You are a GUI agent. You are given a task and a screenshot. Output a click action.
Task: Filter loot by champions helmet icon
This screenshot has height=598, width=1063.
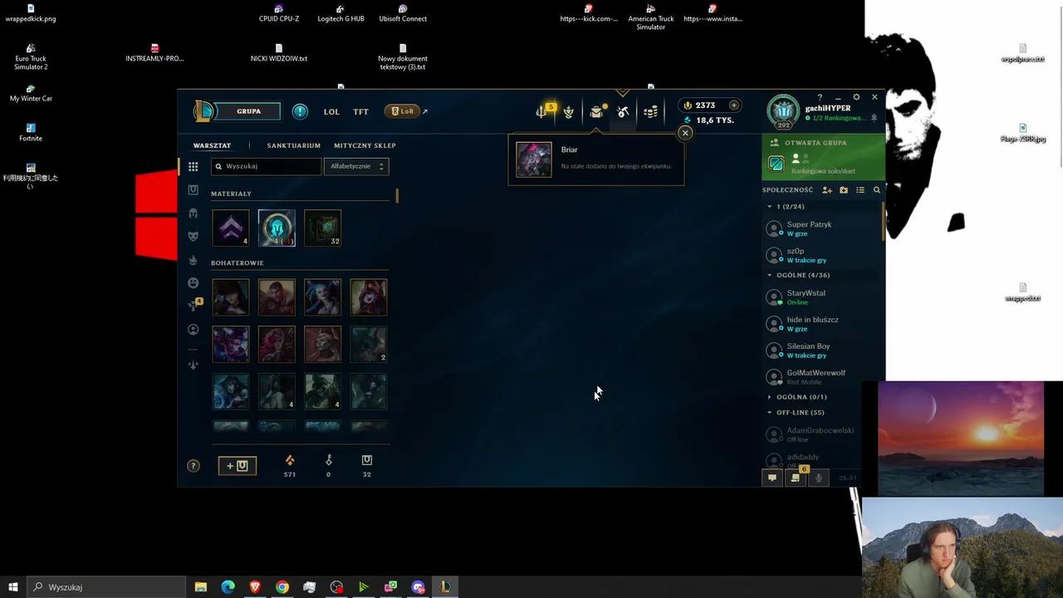[x=193, y=213]
